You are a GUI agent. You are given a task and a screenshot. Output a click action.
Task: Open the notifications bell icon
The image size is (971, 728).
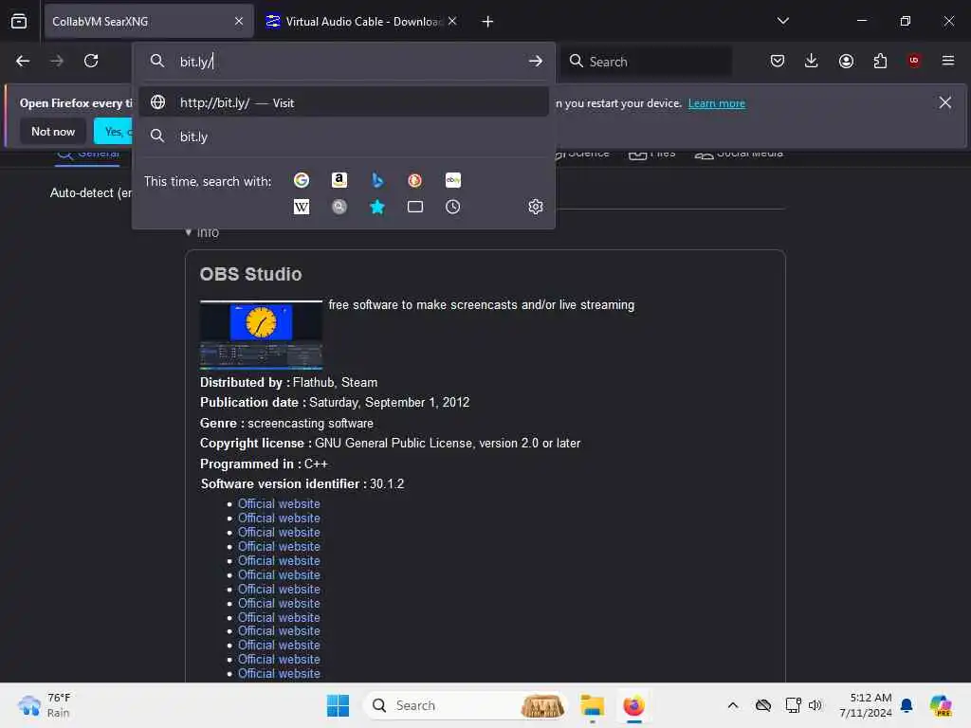[x=907, y=705]
